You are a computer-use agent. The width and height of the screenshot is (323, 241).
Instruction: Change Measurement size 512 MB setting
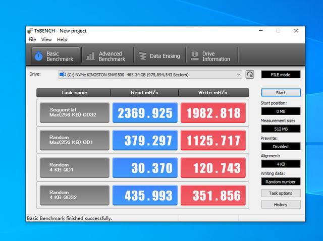[x=281, y=129]
